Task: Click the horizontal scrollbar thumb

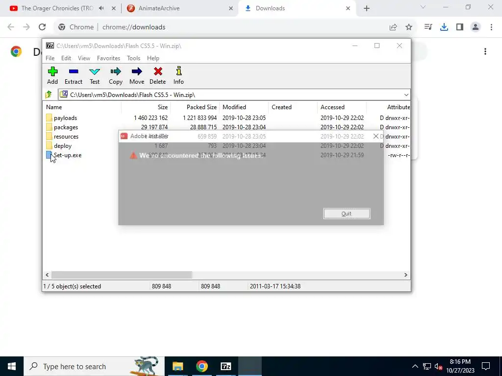Action: pyautogui.click(x=122, y=275)
